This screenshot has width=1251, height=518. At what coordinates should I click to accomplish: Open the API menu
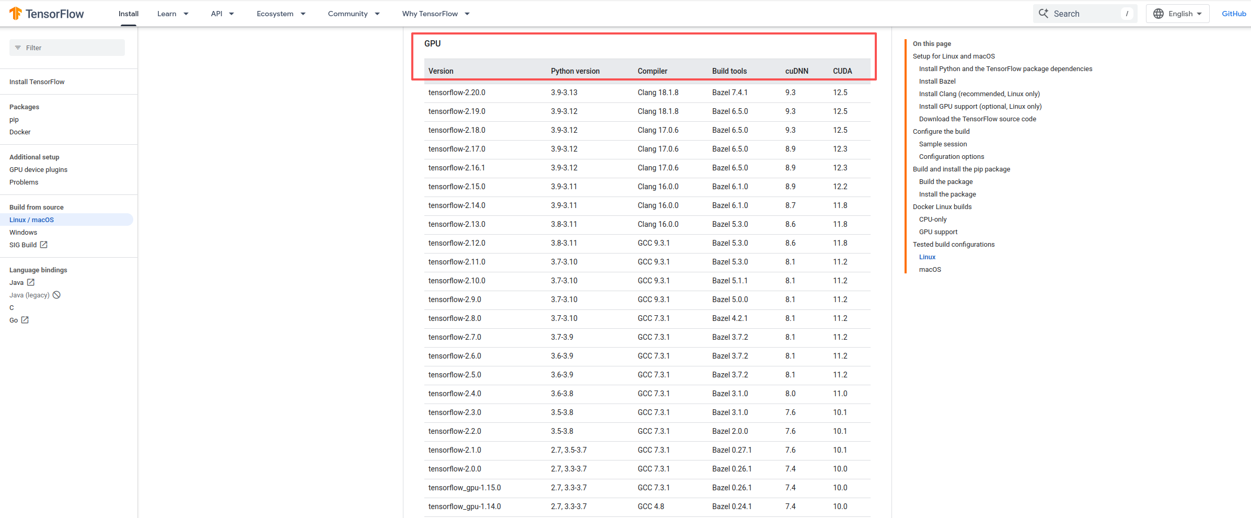pyautogui.click(x=216, y=14)
